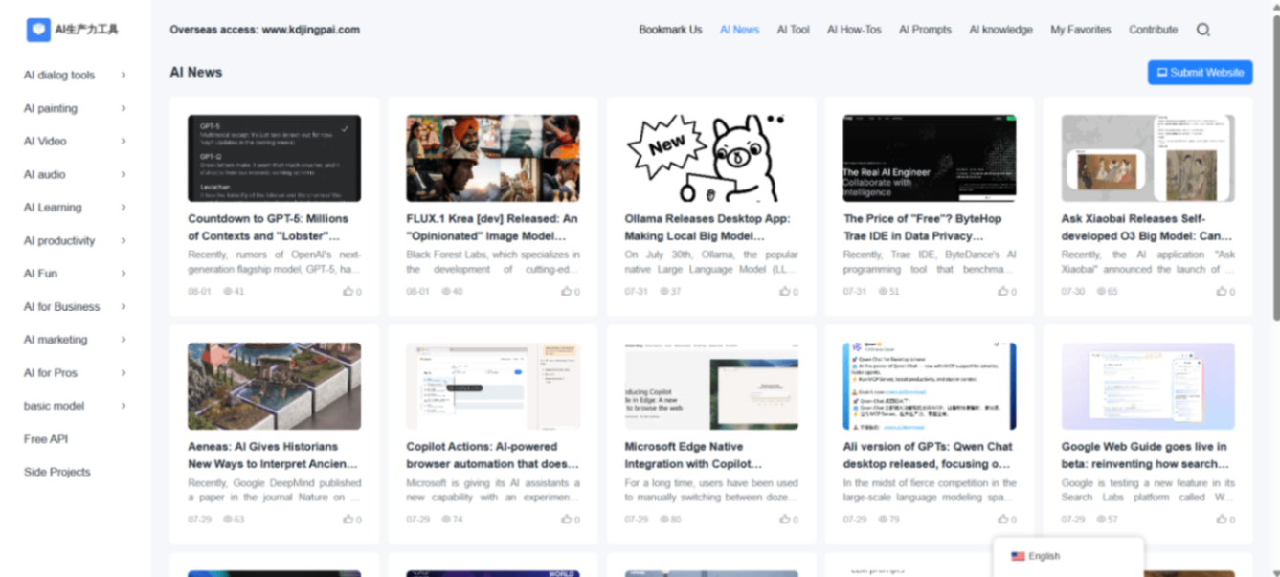The height and width of the screenshot is (577, 1280).
Task: Click views eye icon on FLUX.1 card
Action: [446, 292]
